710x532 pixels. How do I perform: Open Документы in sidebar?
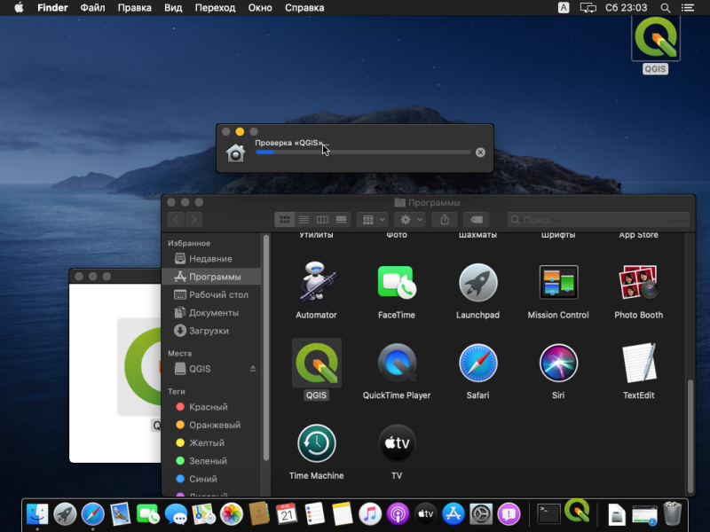pyautogui.click(x=211, y=313)
